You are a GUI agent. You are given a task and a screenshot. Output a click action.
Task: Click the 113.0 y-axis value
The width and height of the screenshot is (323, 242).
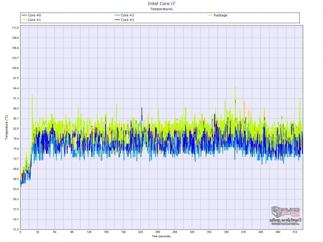pos(15,28)
